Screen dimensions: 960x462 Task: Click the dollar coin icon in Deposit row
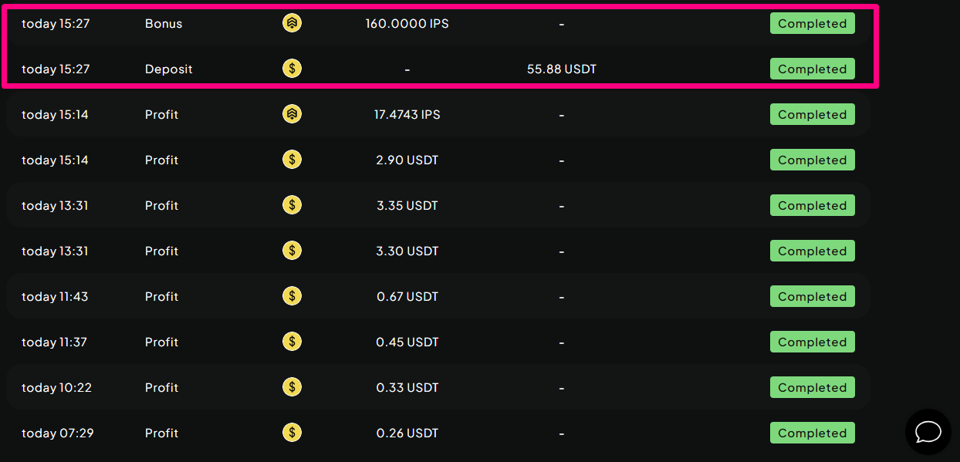pos(292,69)
